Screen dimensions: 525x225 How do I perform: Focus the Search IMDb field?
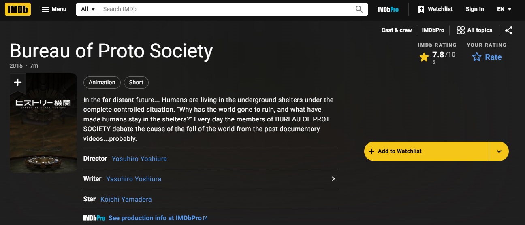point(227,9)
